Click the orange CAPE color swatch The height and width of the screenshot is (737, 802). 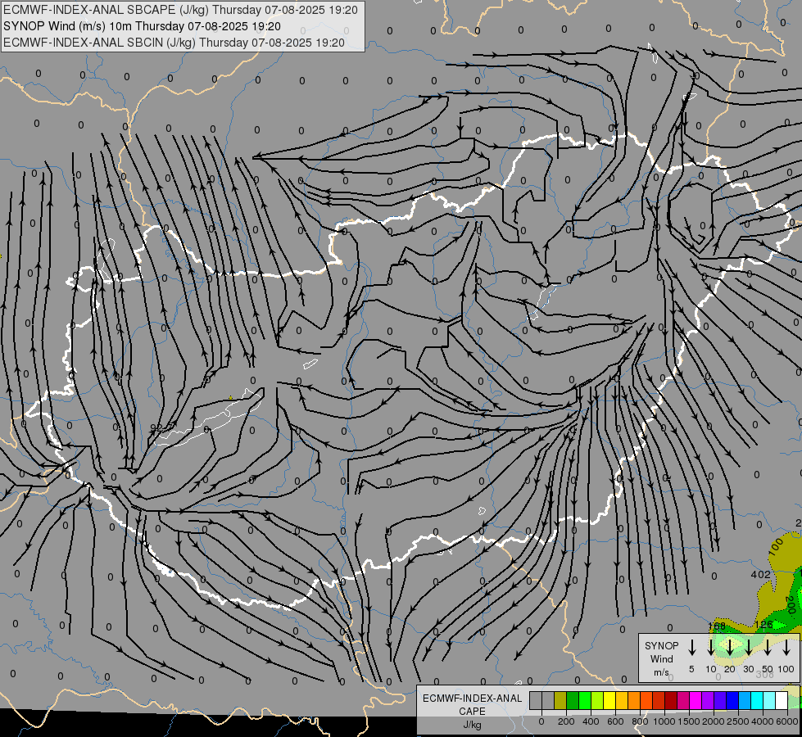634,701
